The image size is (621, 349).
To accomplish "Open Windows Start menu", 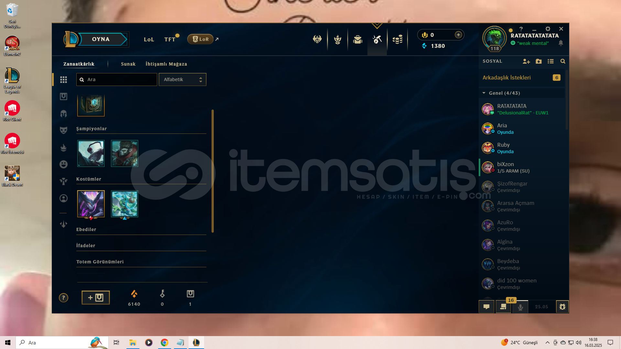I will click(8, 343).
